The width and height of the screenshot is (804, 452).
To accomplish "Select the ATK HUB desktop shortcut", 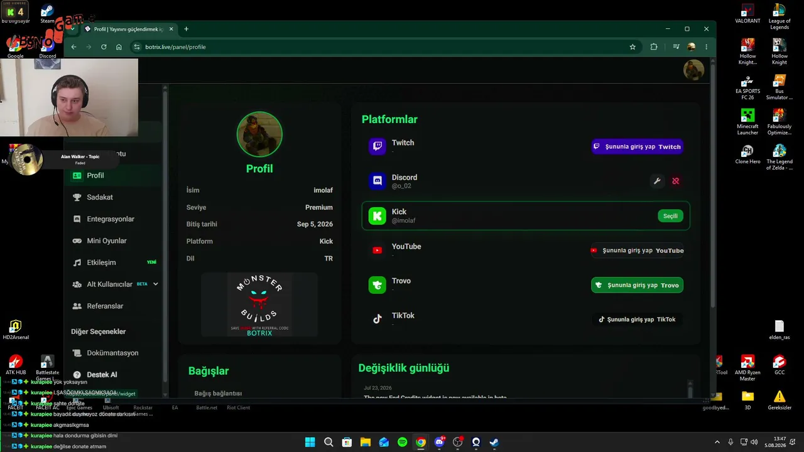I will (16, 365).
